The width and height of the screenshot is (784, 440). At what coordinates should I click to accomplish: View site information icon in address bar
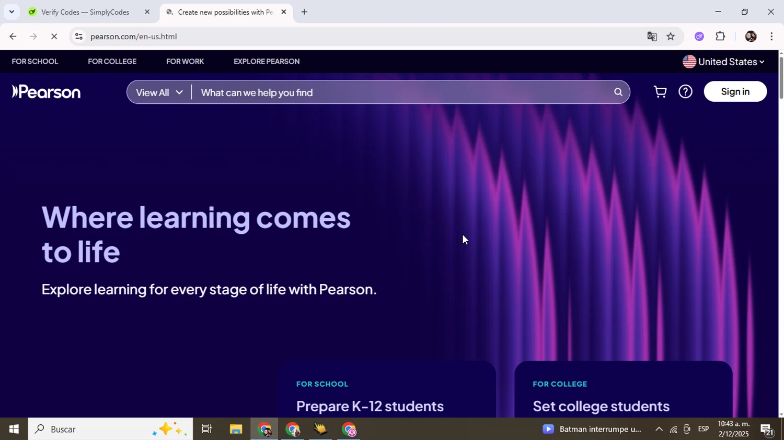click(79, 37)
